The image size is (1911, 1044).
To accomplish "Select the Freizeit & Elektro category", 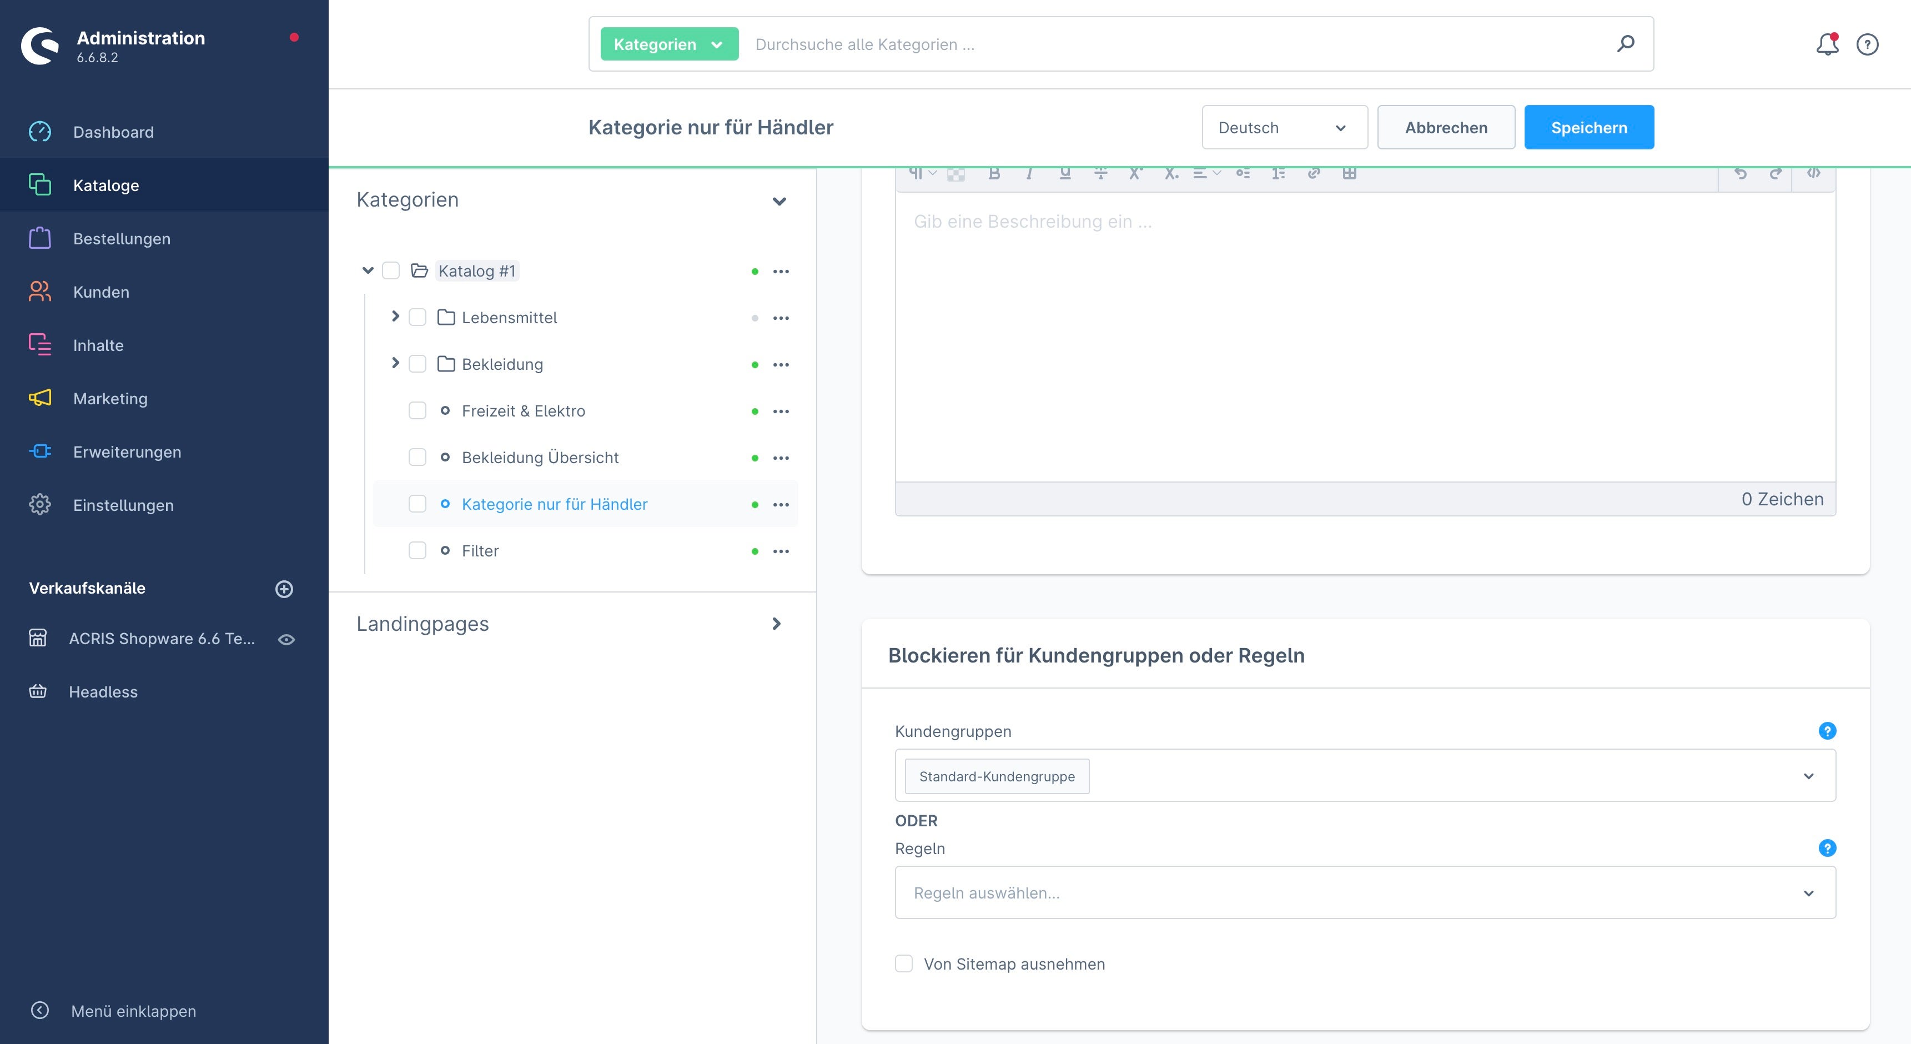I will (523, 411).
